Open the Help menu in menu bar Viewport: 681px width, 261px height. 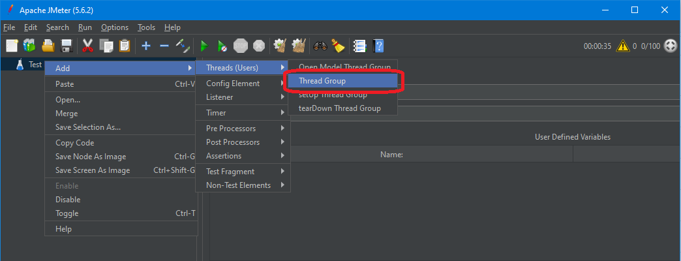point(172,27)
